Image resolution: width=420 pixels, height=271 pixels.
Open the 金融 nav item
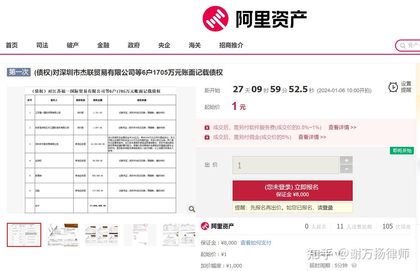tap(103, 45)
